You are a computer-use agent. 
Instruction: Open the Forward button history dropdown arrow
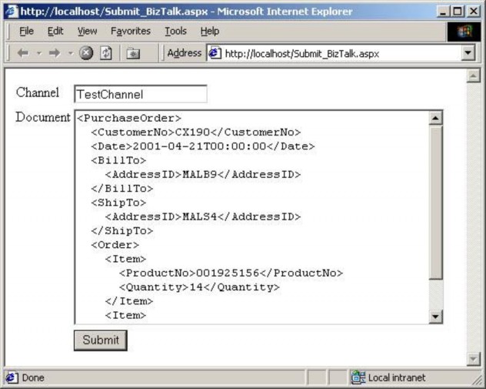click(x=69, y=53)
